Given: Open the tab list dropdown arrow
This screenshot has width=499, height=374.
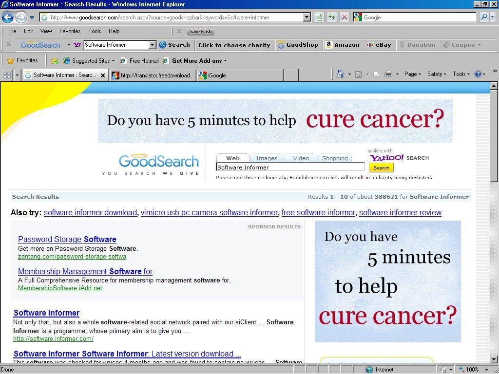Looking at the screenshot, I should click(17, 75).
